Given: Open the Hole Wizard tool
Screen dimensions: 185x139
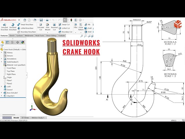Looking at the screenshot, I should (x=47, y=27).
